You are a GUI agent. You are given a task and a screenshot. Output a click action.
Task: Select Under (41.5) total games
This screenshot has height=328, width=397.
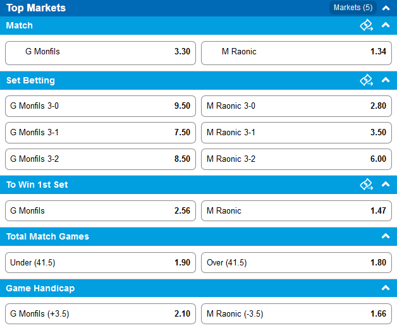101,262
